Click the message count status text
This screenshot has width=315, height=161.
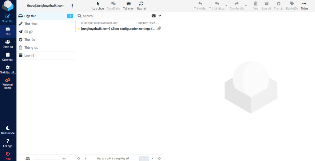click(x=114, y=159)
